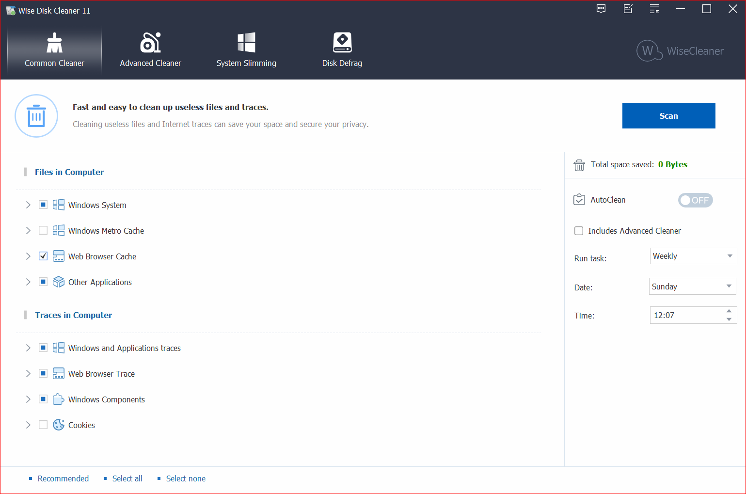Turn on the AutoClean switch
Viewport: 746px width, 494px height.
[695, 200]
